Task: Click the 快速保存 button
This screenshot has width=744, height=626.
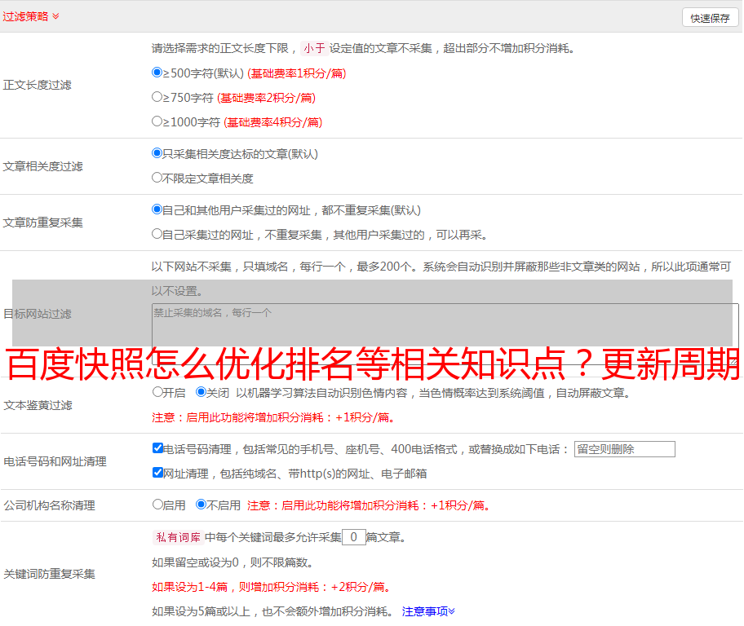Action: pos(710,18)
